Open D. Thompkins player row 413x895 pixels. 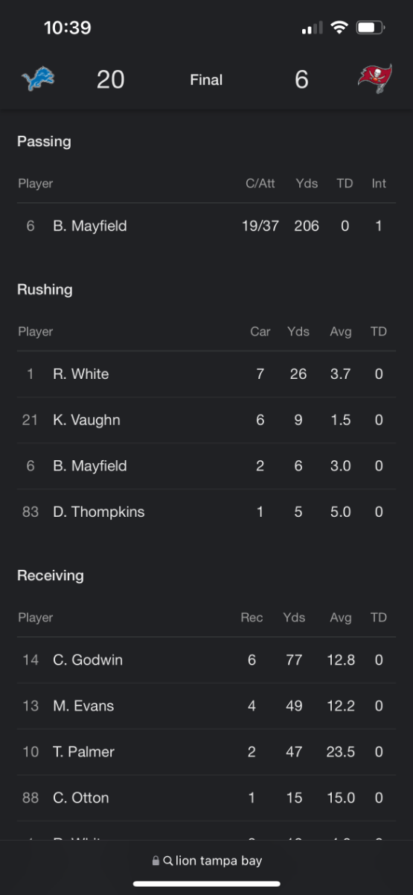click(206, 512)
